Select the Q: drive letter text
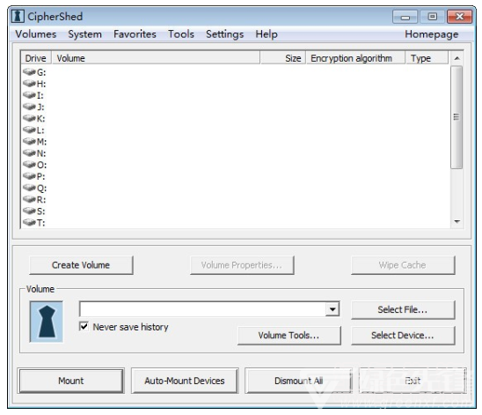The height and width of the screenshot is (415, 482). [x=41, y=189]
